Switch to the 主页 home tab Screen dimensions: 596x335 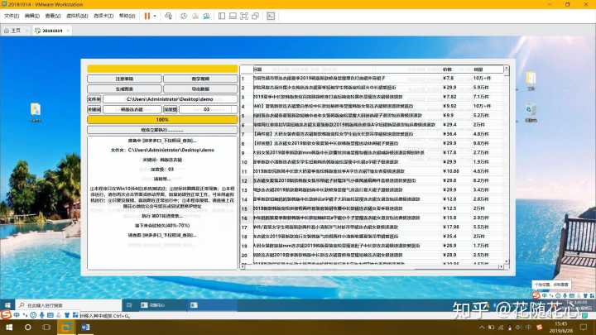(14, 31)
